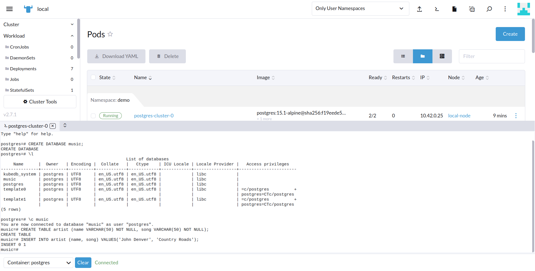Open Cluster Tools
The height and width of the screenshot is (271, 535).
(40, 101)
